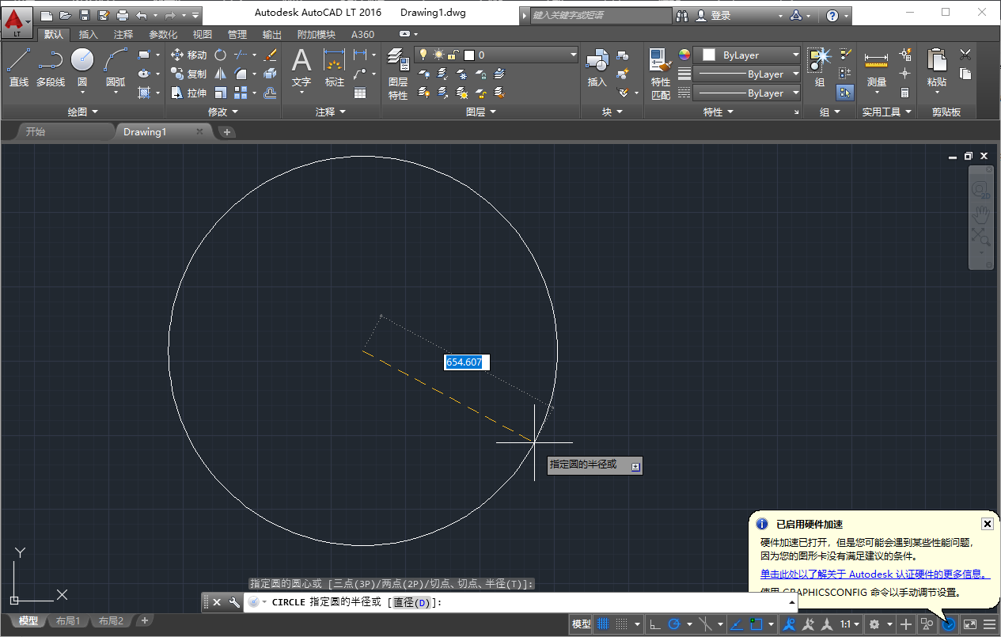Click the keyword search input field
This screenshot has width=1001, height=637.
(x=599, y=15)
